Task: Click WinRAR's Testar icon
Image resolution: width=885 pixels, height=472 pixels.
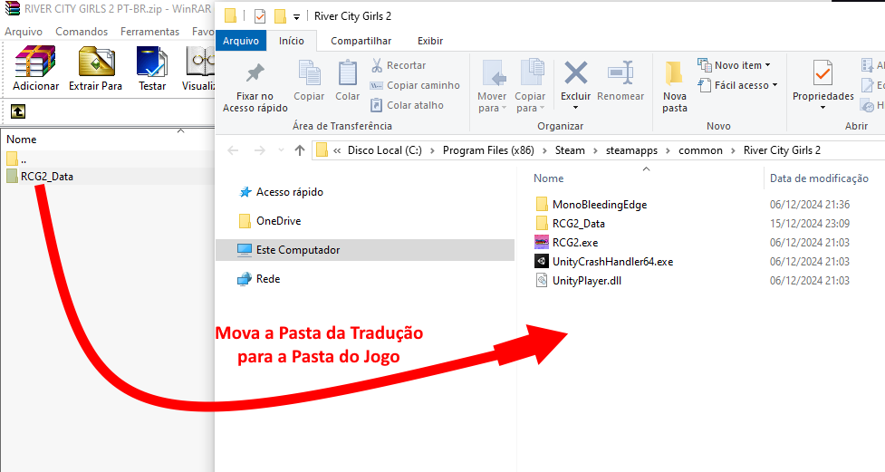Action: (152, 61)
